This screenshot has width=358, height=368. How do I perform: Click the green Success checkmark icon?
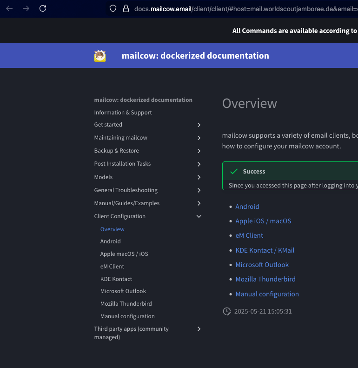pos(234,172)
